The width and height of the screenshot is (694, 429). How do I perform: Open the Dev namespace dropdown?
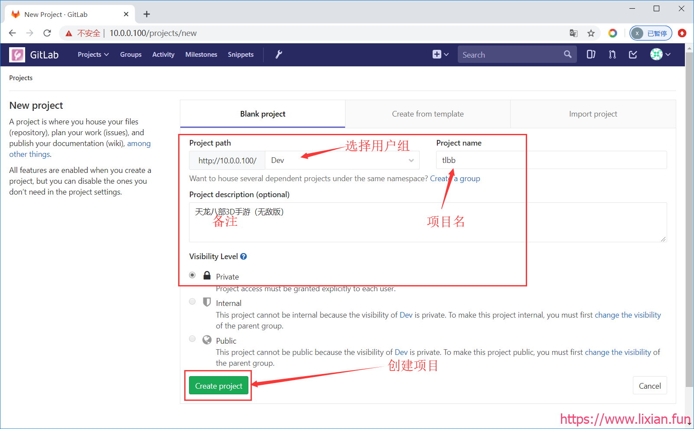[x=342, y=160]
